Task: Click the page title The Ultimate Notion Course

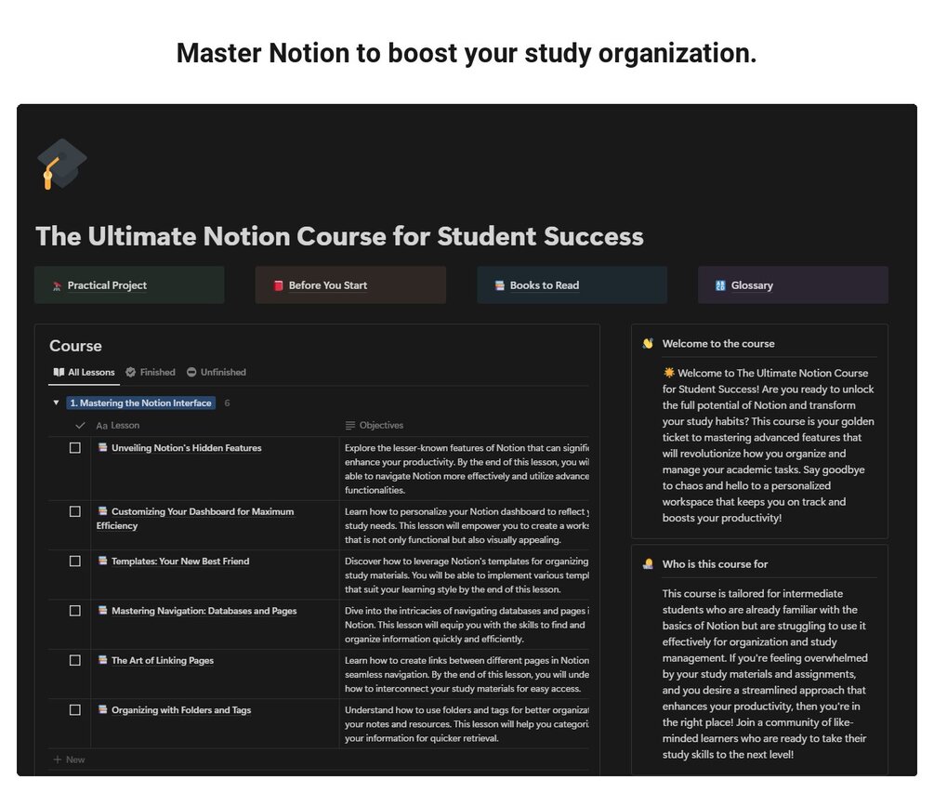Action: click(339, 236)
